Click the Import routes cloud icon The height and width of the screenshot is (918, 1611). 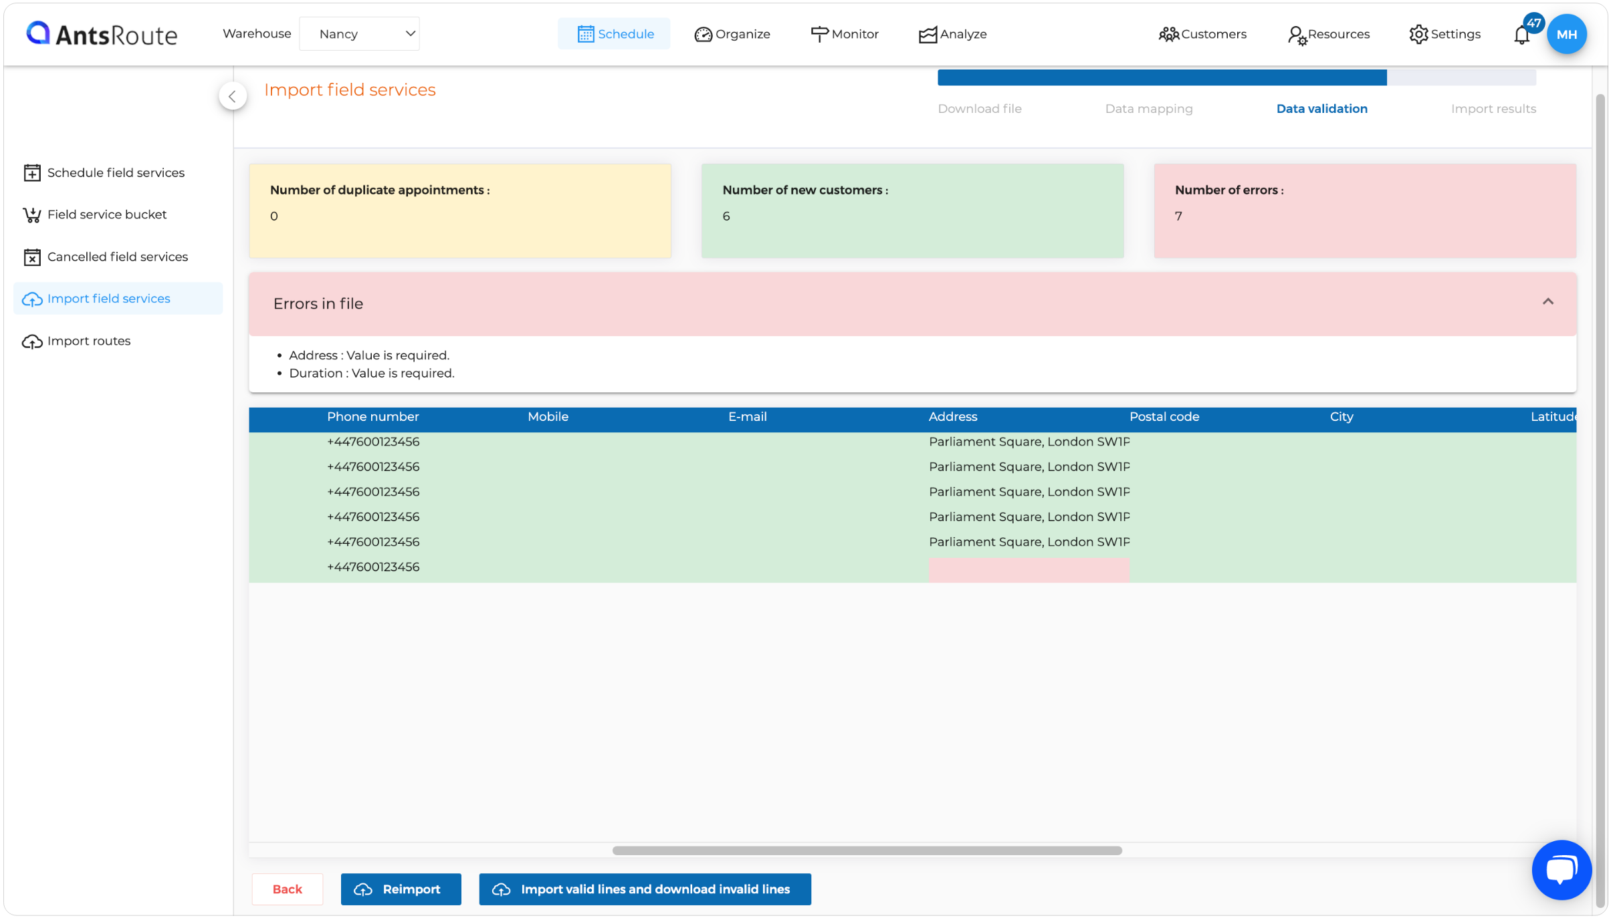32,341
